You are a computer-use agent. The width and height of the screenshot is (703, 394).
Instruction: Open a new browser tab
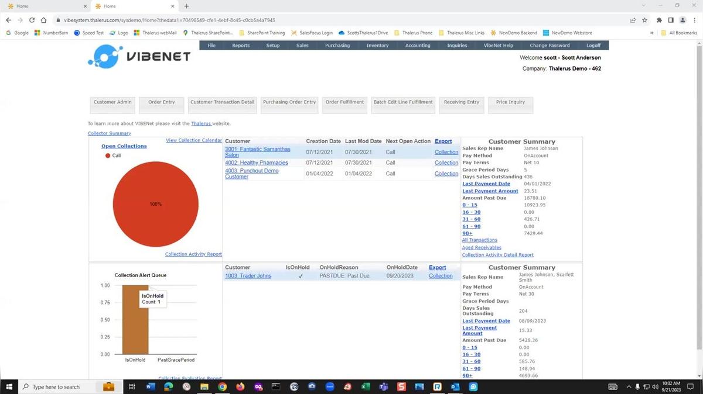coord(186,6)
